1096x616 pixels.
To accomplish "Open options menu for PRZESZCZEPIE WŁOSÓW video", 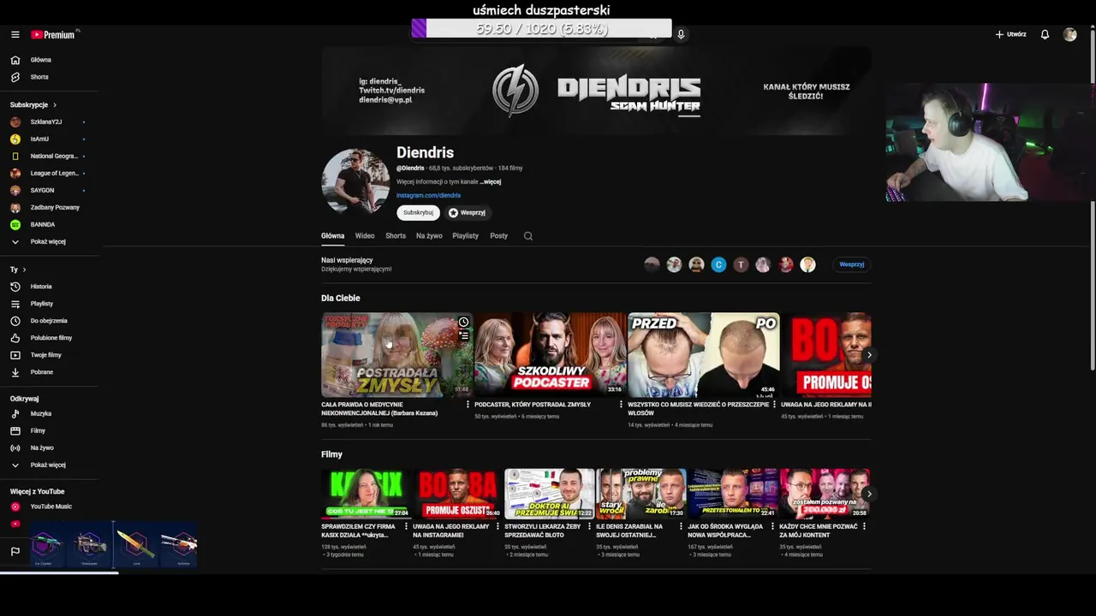I will (774, 405).
